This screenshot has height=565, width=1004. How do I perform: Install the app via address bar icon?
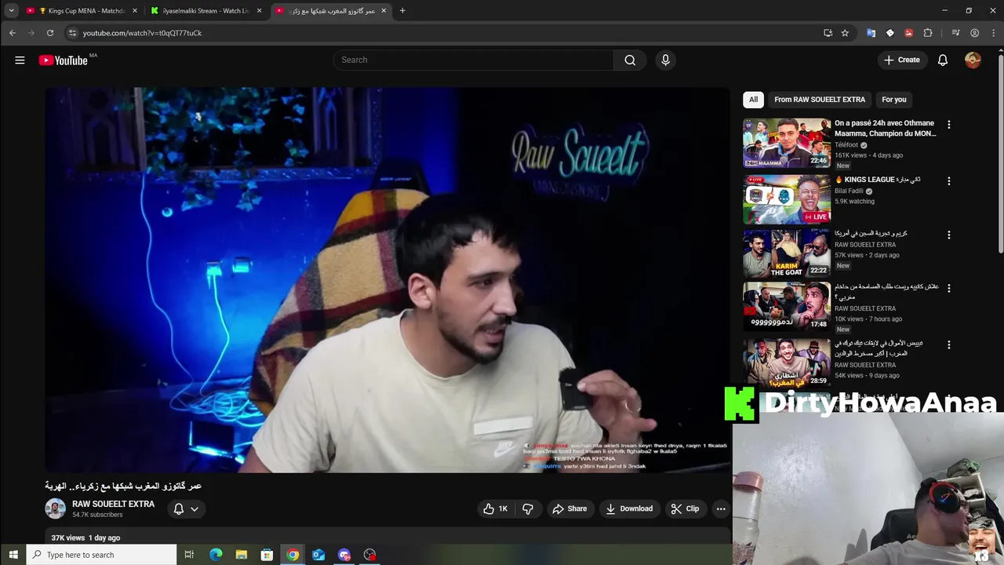[x=828, y=33]
